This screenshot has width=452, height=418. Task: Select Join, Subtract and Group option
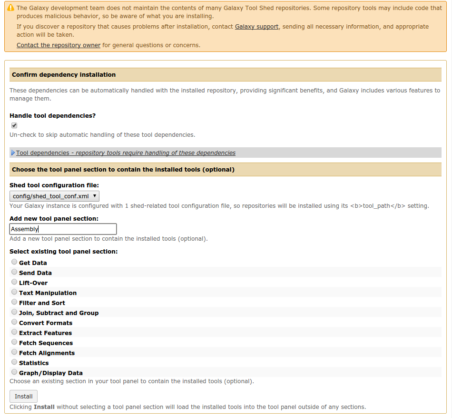[x=14, y=312]
